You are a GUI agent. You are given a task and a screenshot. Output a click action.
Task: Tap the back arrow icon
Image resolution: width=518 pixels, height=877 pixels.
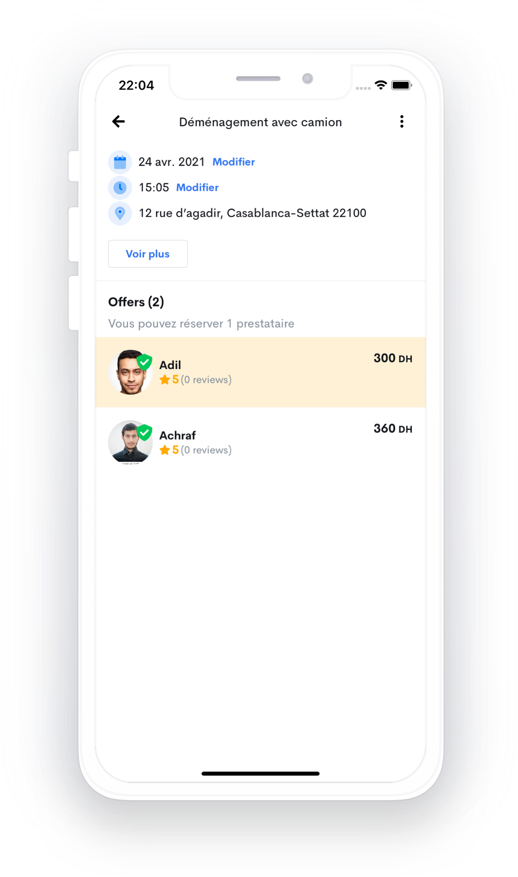[119, 121]
